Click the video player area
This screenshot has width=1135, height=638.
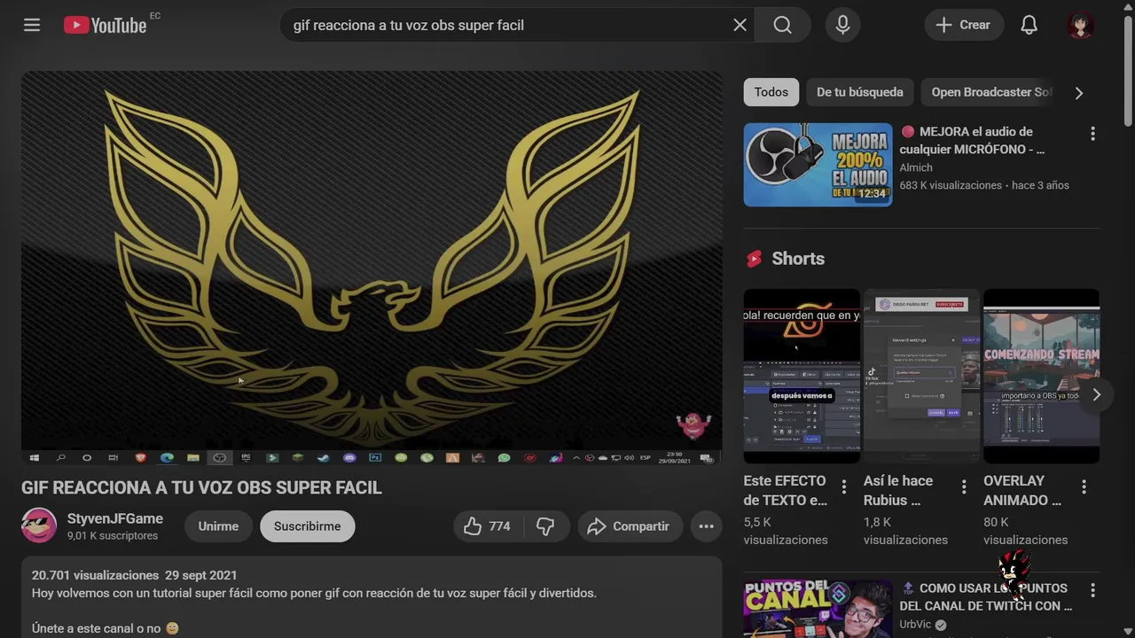372,268
